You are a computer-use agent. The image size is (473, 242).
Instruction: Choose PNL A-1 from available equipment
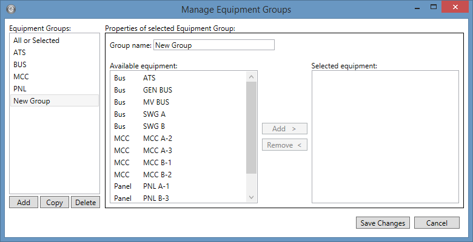[158, 186]
